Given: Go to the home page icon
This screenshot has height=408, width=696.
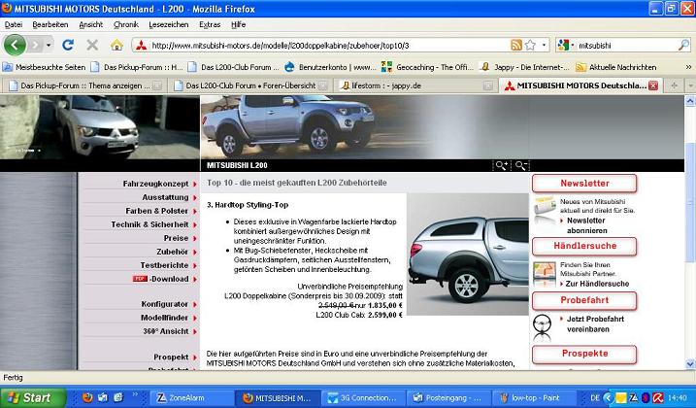Looking at the screenshot, I should (x=116, y=45).
